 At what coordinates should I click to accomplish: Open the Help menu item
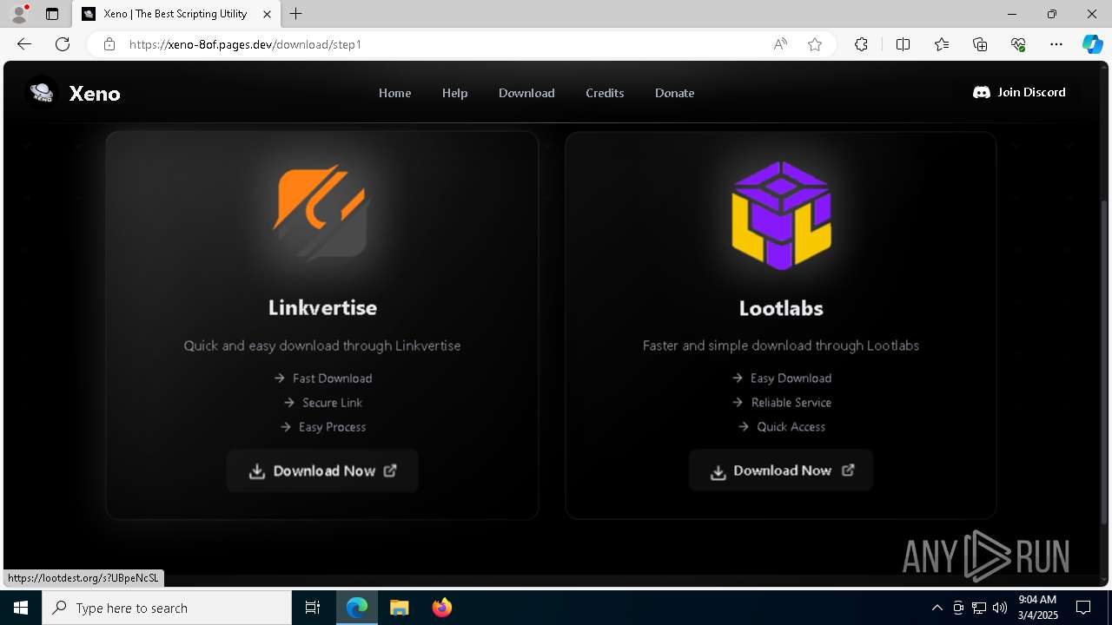click(454, 93)
